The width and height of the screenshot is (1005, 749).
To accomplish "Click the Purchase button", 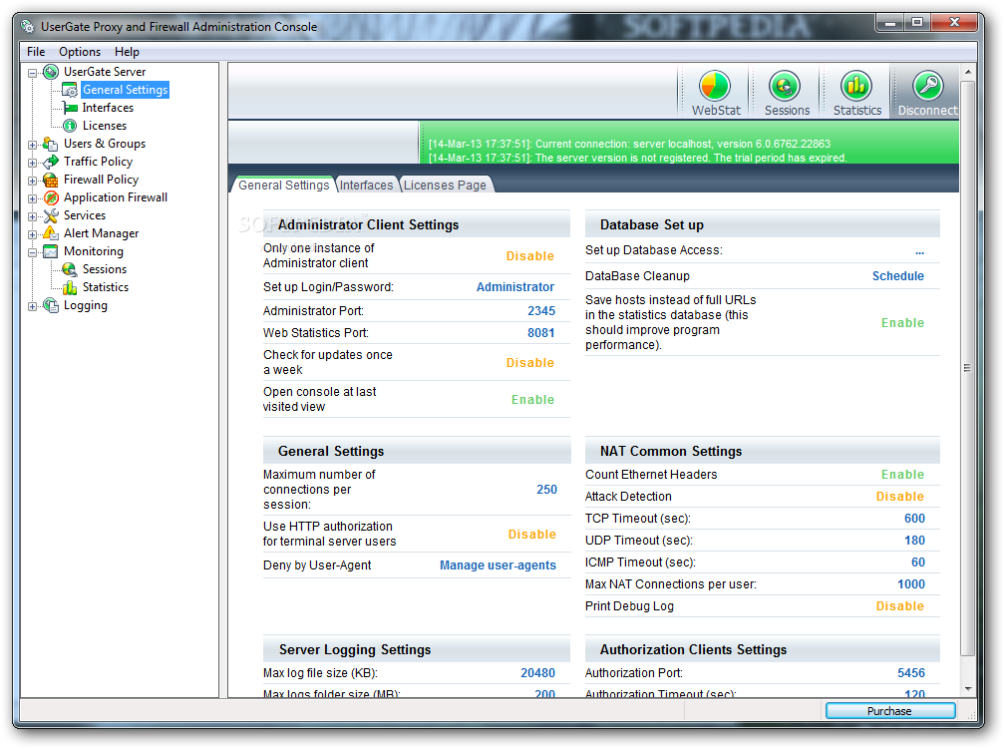I will 889,710.
